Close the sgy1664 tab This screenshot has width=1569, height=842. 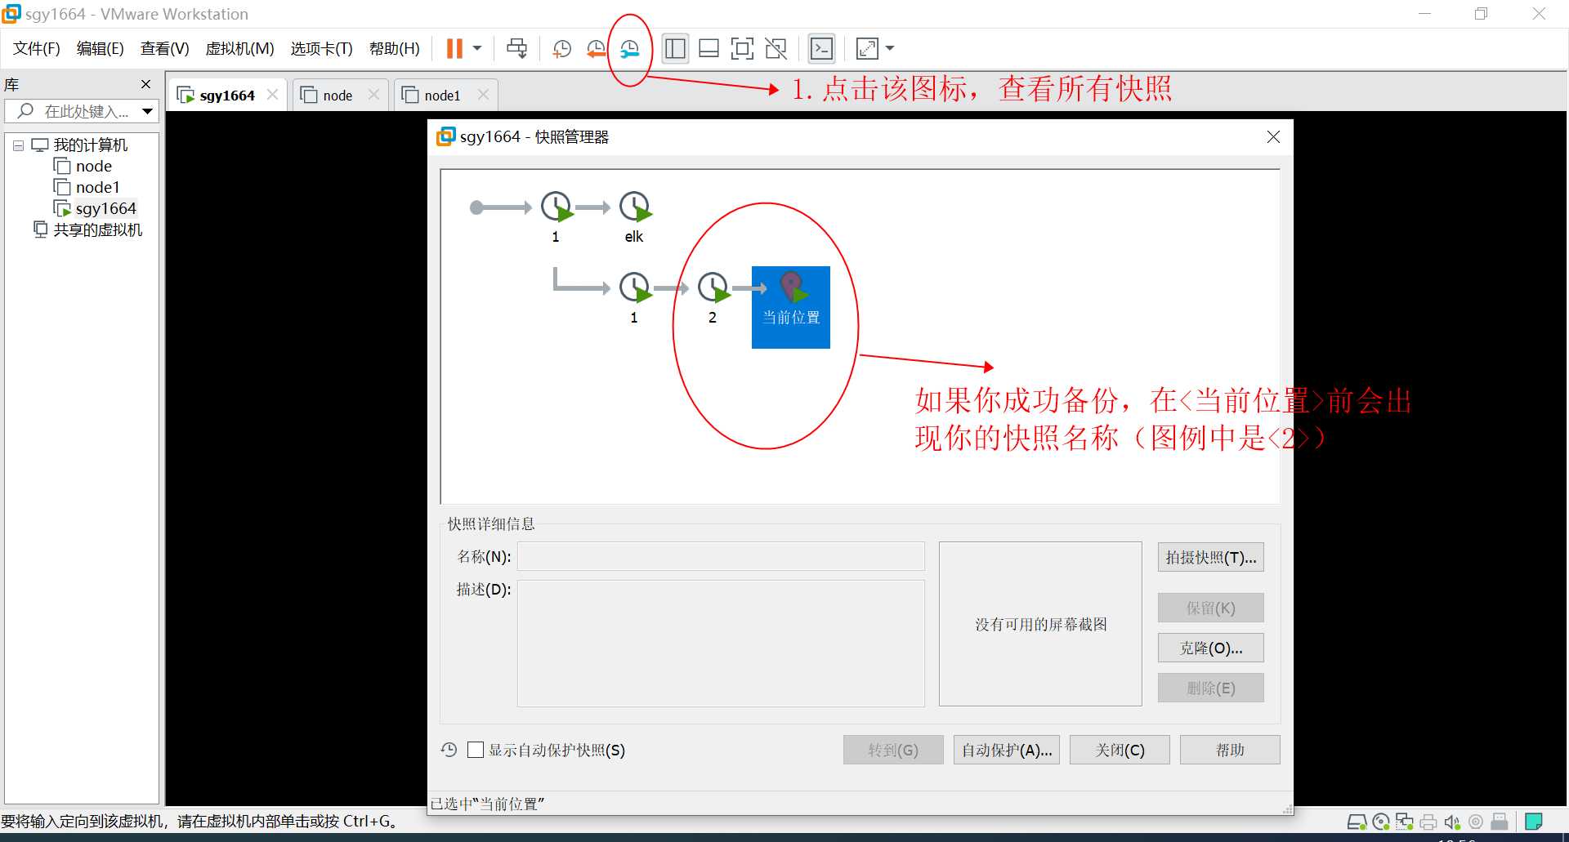(273, 95)
